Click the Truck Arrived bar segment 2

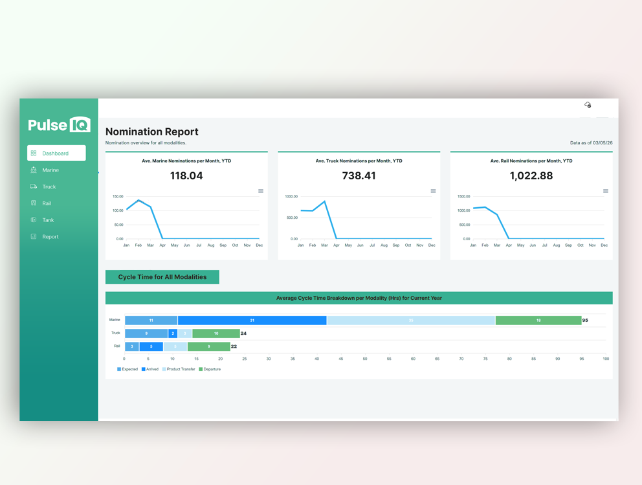tap(173, 333)
